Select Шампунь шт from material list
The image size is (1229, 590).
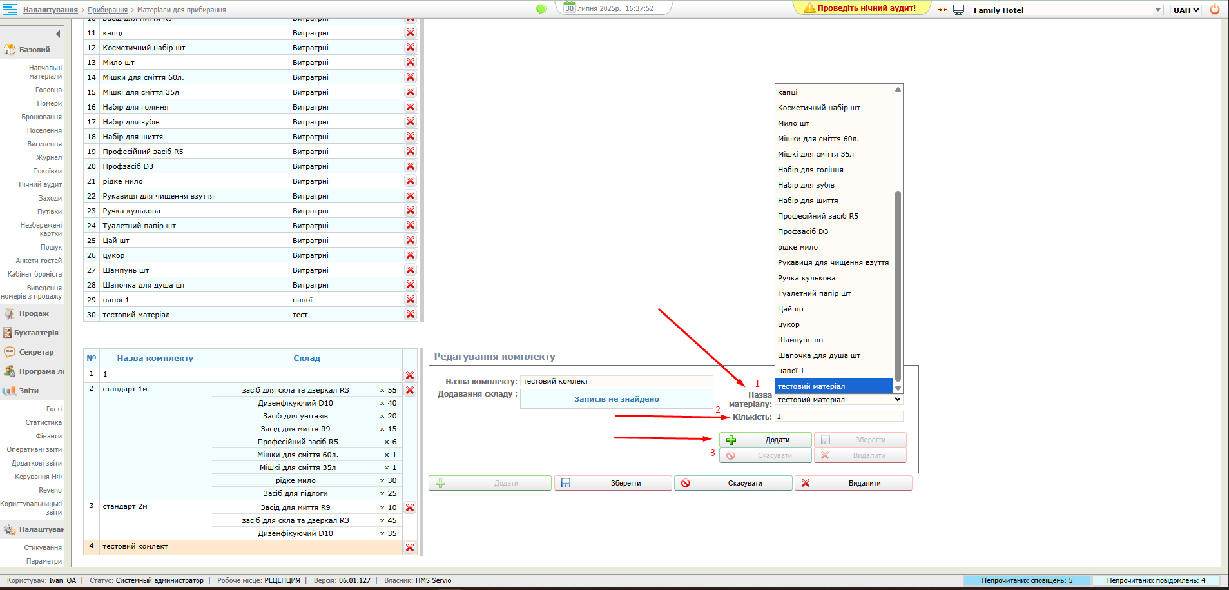coord(800,340)
